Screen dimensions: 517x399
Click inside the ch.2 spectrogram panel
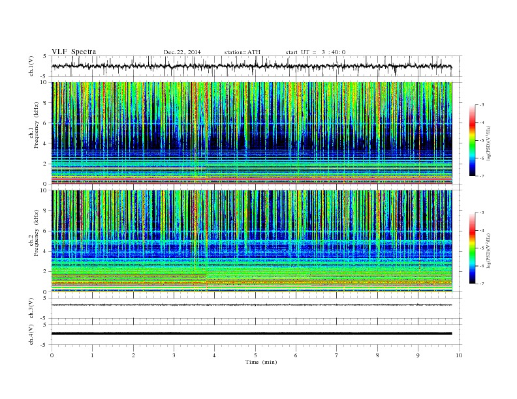click(x=251, y=241)
